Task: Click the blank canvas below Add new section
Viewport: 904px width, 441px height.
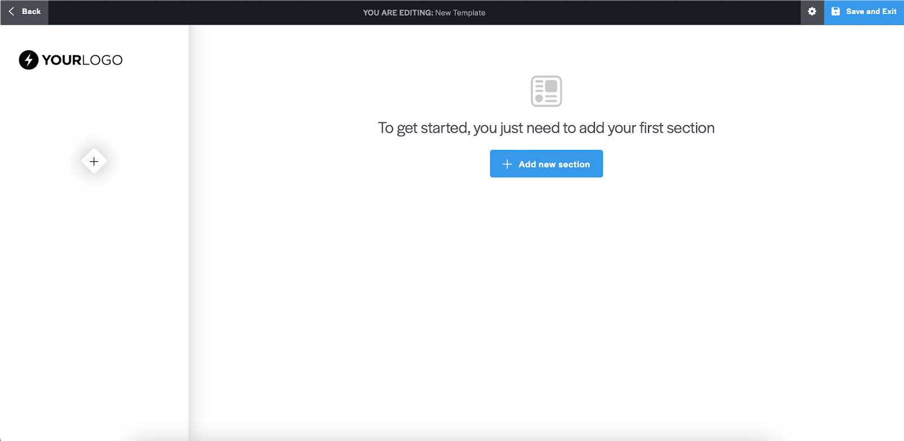Action: point(546,293)
